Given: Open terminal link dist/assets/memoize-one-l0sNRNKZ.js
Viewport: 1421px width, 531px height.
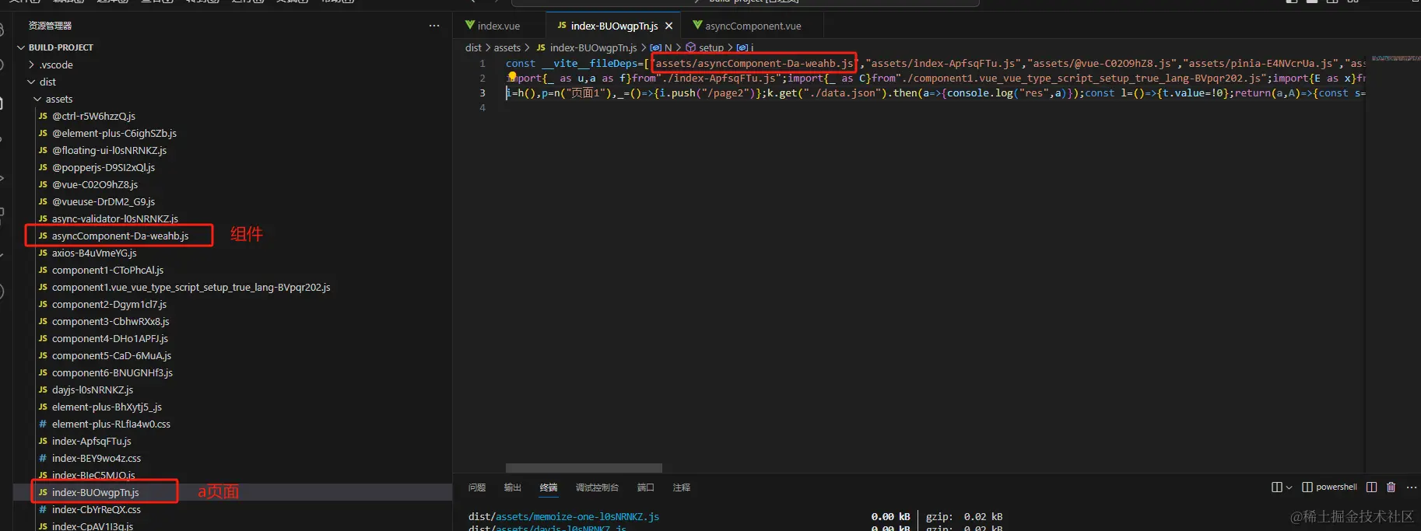Looking at the screenshot, I should (563, 516).
